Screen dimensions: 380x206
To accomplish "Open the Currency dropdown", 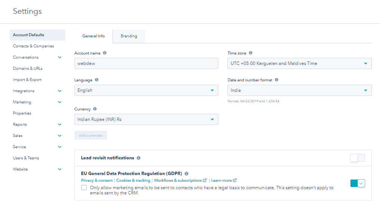I will pyautogui.click(x=146, y=119).
